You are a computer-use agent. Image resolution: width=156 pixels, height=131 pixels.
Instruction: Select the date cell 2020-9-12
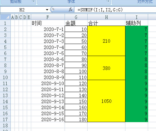coord(48,95)
